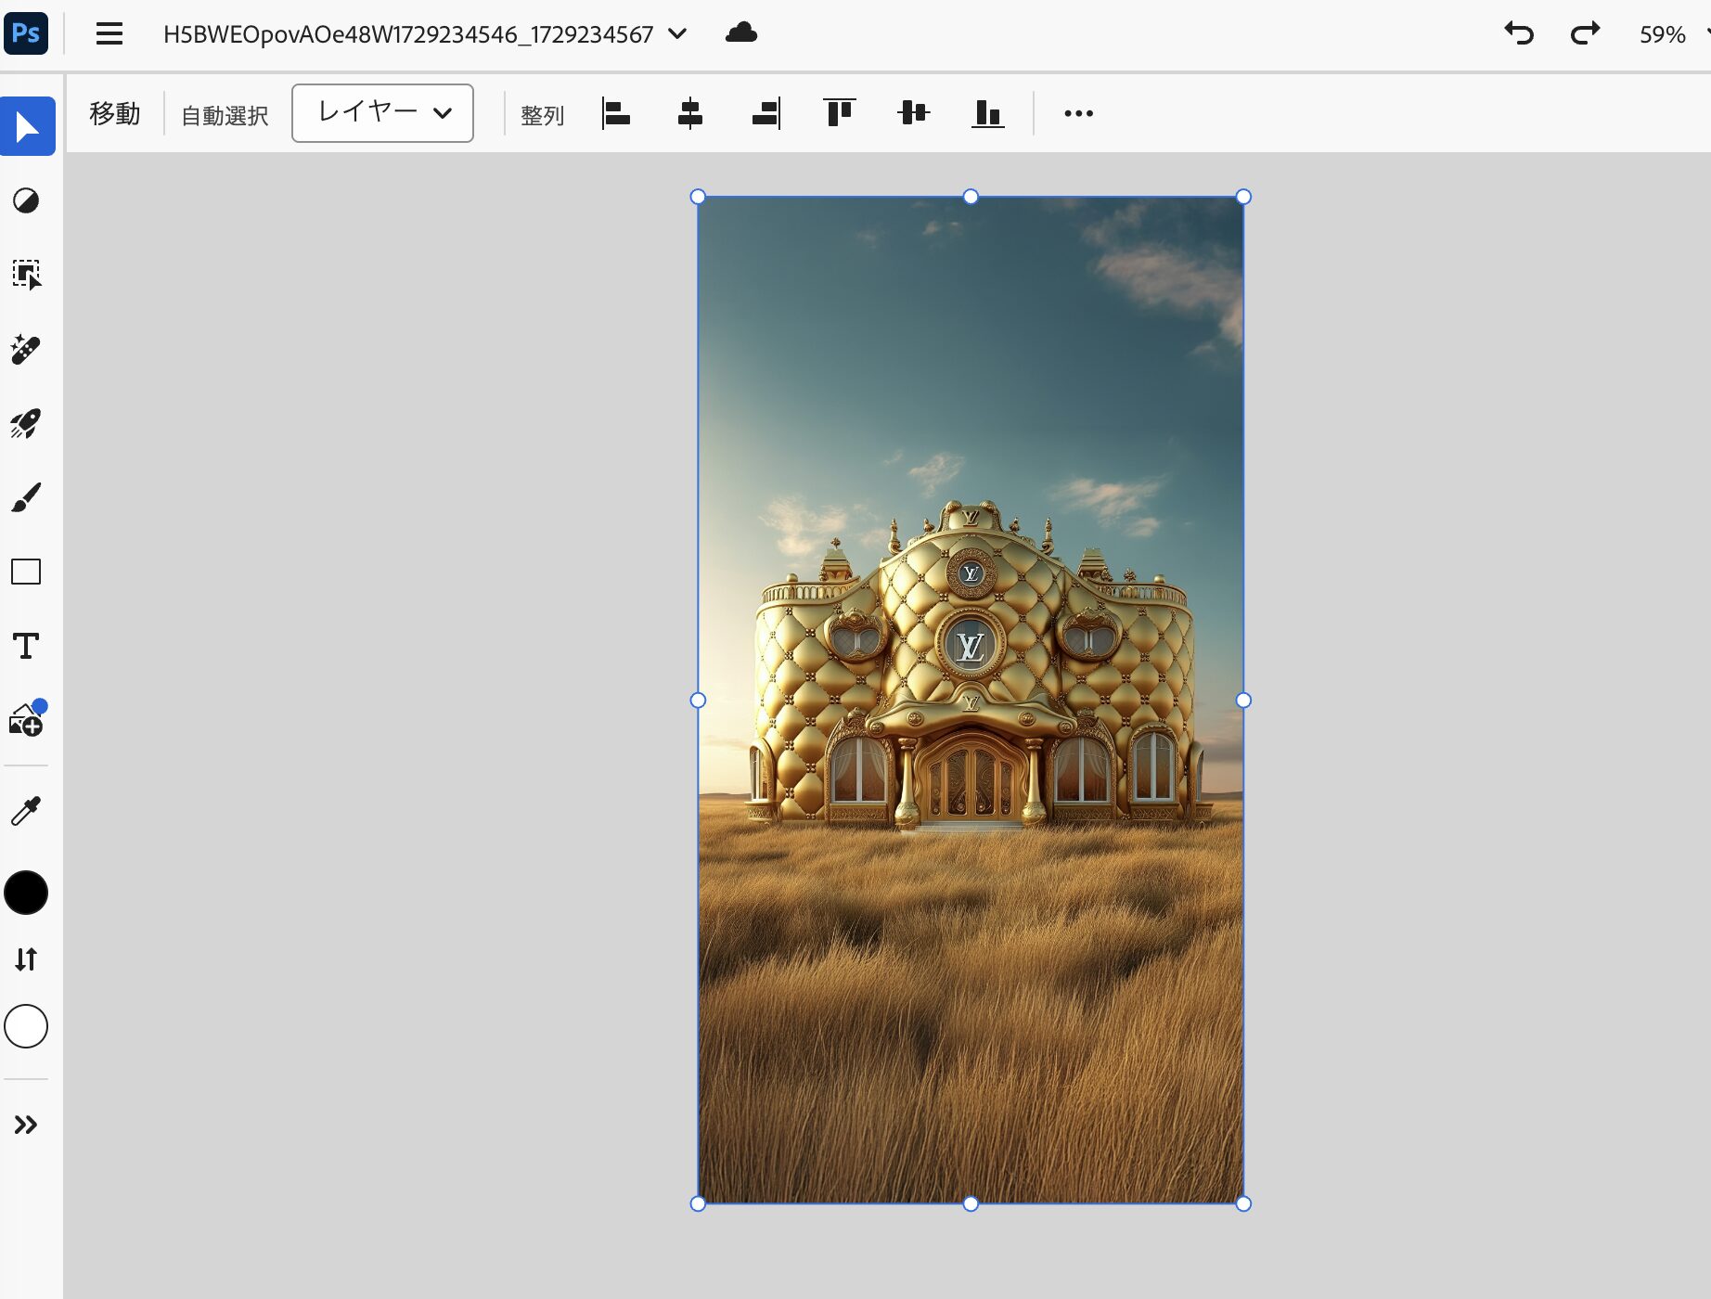This screenshot has width=1711, height=1299.
Task: Select the Type text tool
Action: coord(26,646)
